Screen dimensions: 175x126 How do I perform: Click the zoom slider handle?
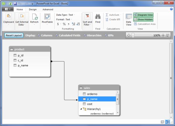[x=133, y=35]
